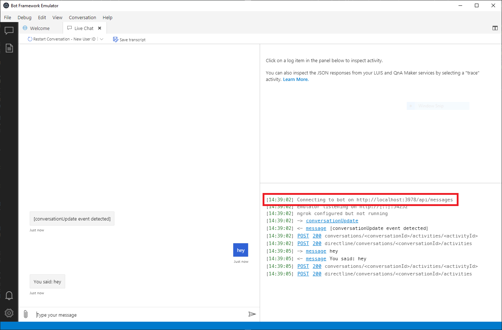Open the settings gear icon
This screenshot has height=330, width=502.
coord(9,313)
